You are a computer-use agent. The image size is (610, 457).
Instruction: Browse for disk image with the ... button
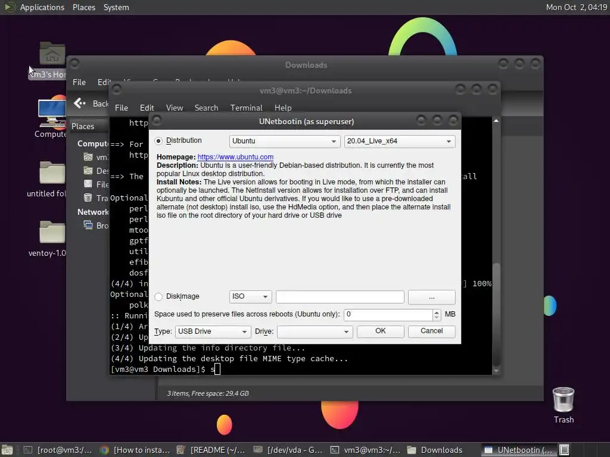tap(431, 297)
